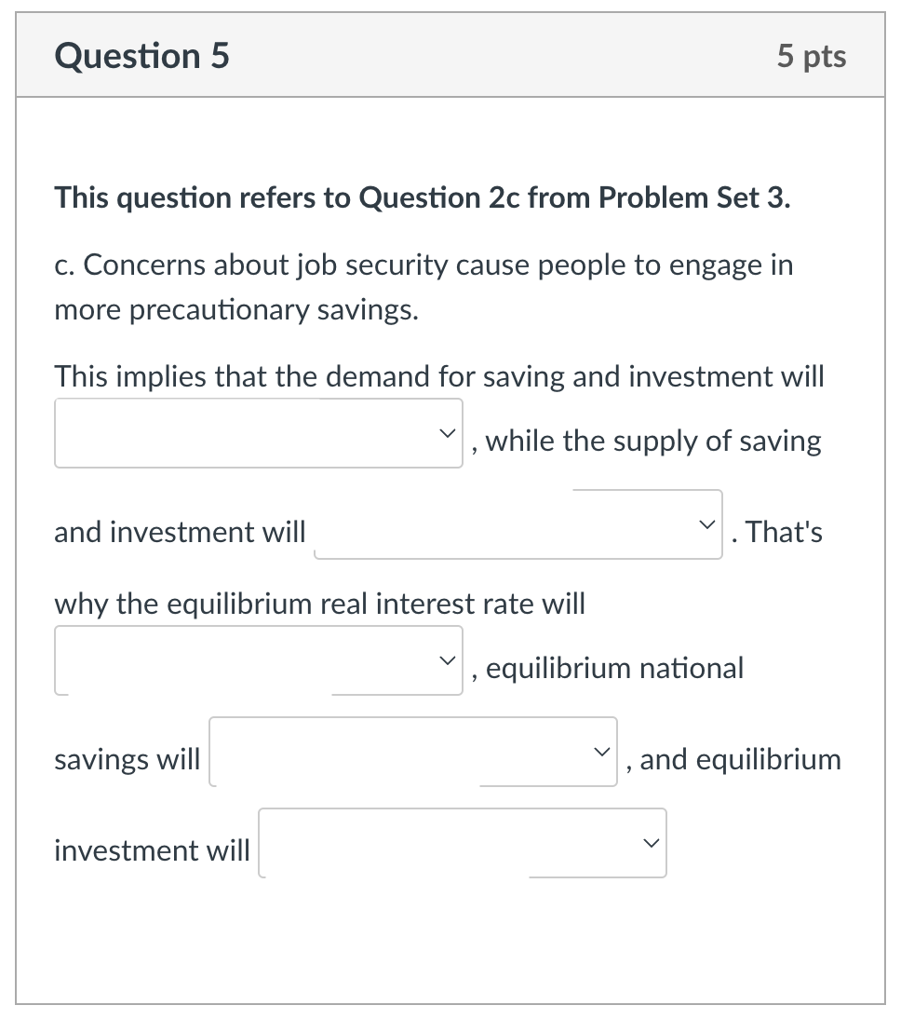
Task: Click the Problem Set 3 reference text
Action: 421,197
